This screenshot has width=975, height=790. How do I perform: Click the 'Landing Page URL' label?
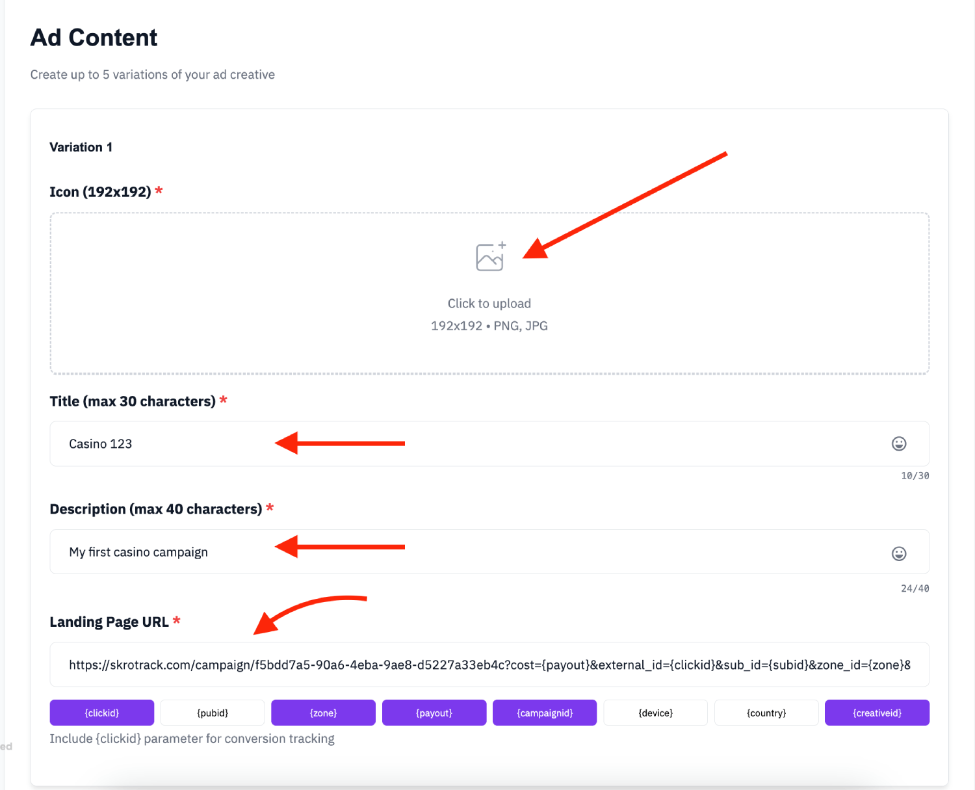(109, 622)
